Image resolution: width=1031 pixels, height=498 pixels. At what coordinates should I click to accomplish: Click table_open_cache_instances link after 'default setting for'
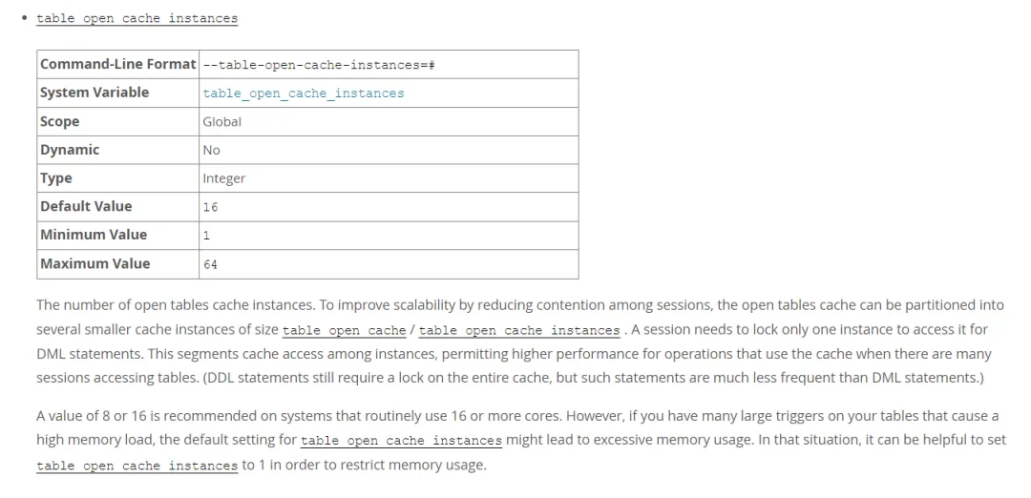pyautogui.click(x=401, y=441)
